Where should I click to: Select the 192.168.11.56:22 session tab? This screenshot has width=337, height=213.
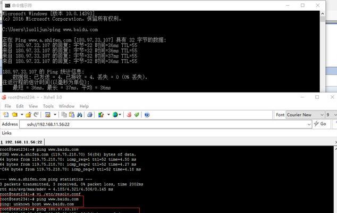point(22,142)
